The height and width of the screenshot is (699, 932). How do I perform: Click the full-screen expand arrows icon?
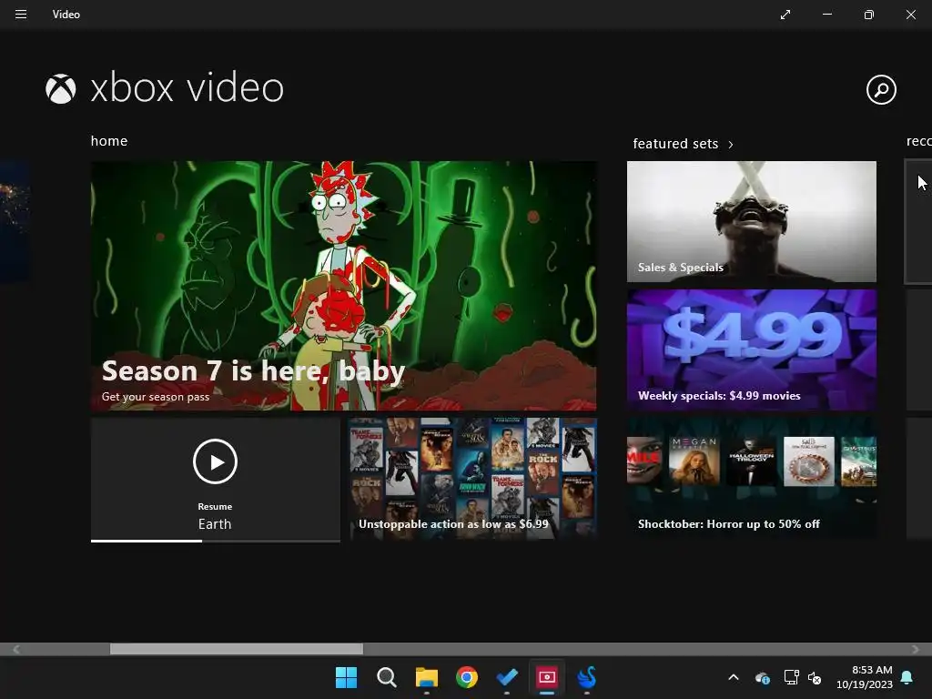point(785,15)
